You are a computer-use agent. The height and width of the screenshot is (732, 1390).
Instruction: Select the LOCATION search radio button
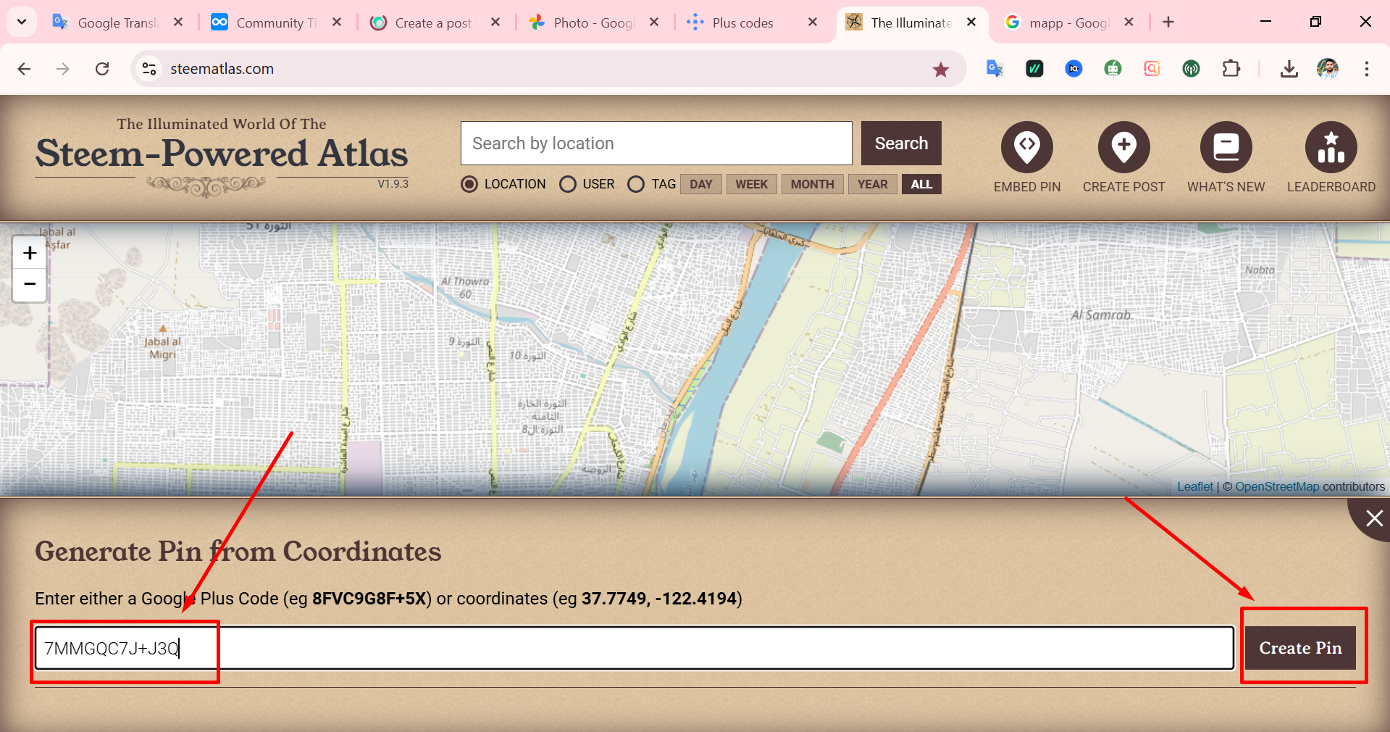pos(469,184)
